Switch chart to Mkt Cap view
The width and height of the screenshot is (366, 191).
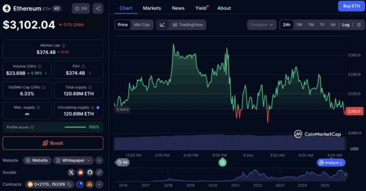[142, 25]
